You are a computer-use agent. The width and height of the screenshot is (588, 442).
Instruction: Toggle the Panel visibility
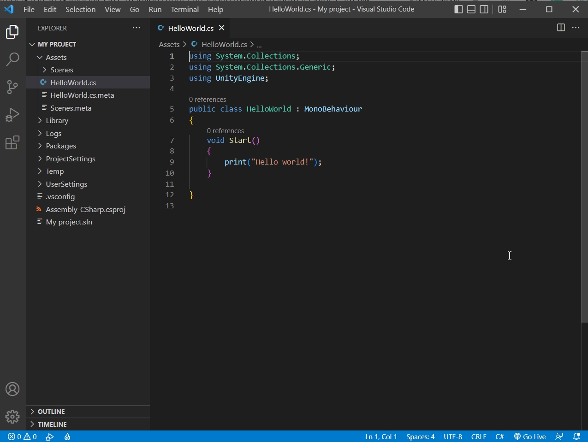point(471,9)
